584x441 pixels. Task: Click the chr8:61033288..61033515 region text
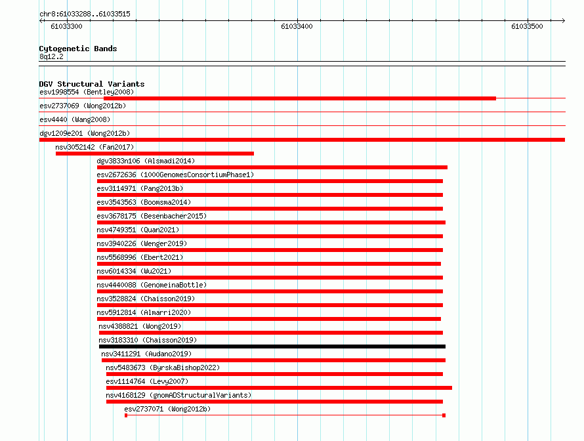tap(85, 14)
